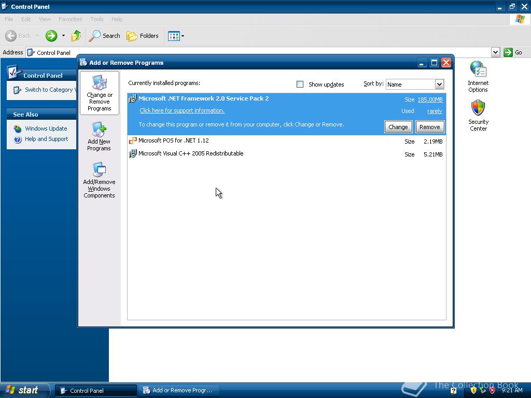Screen dimensions: 531x398
Task: Click the See Also panel header
Action: coord(41,115)
